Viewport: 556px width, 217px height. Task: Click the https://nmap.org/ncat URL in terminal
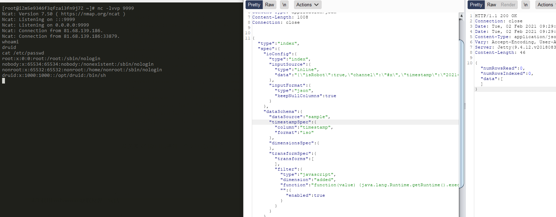tap(90, 14)
